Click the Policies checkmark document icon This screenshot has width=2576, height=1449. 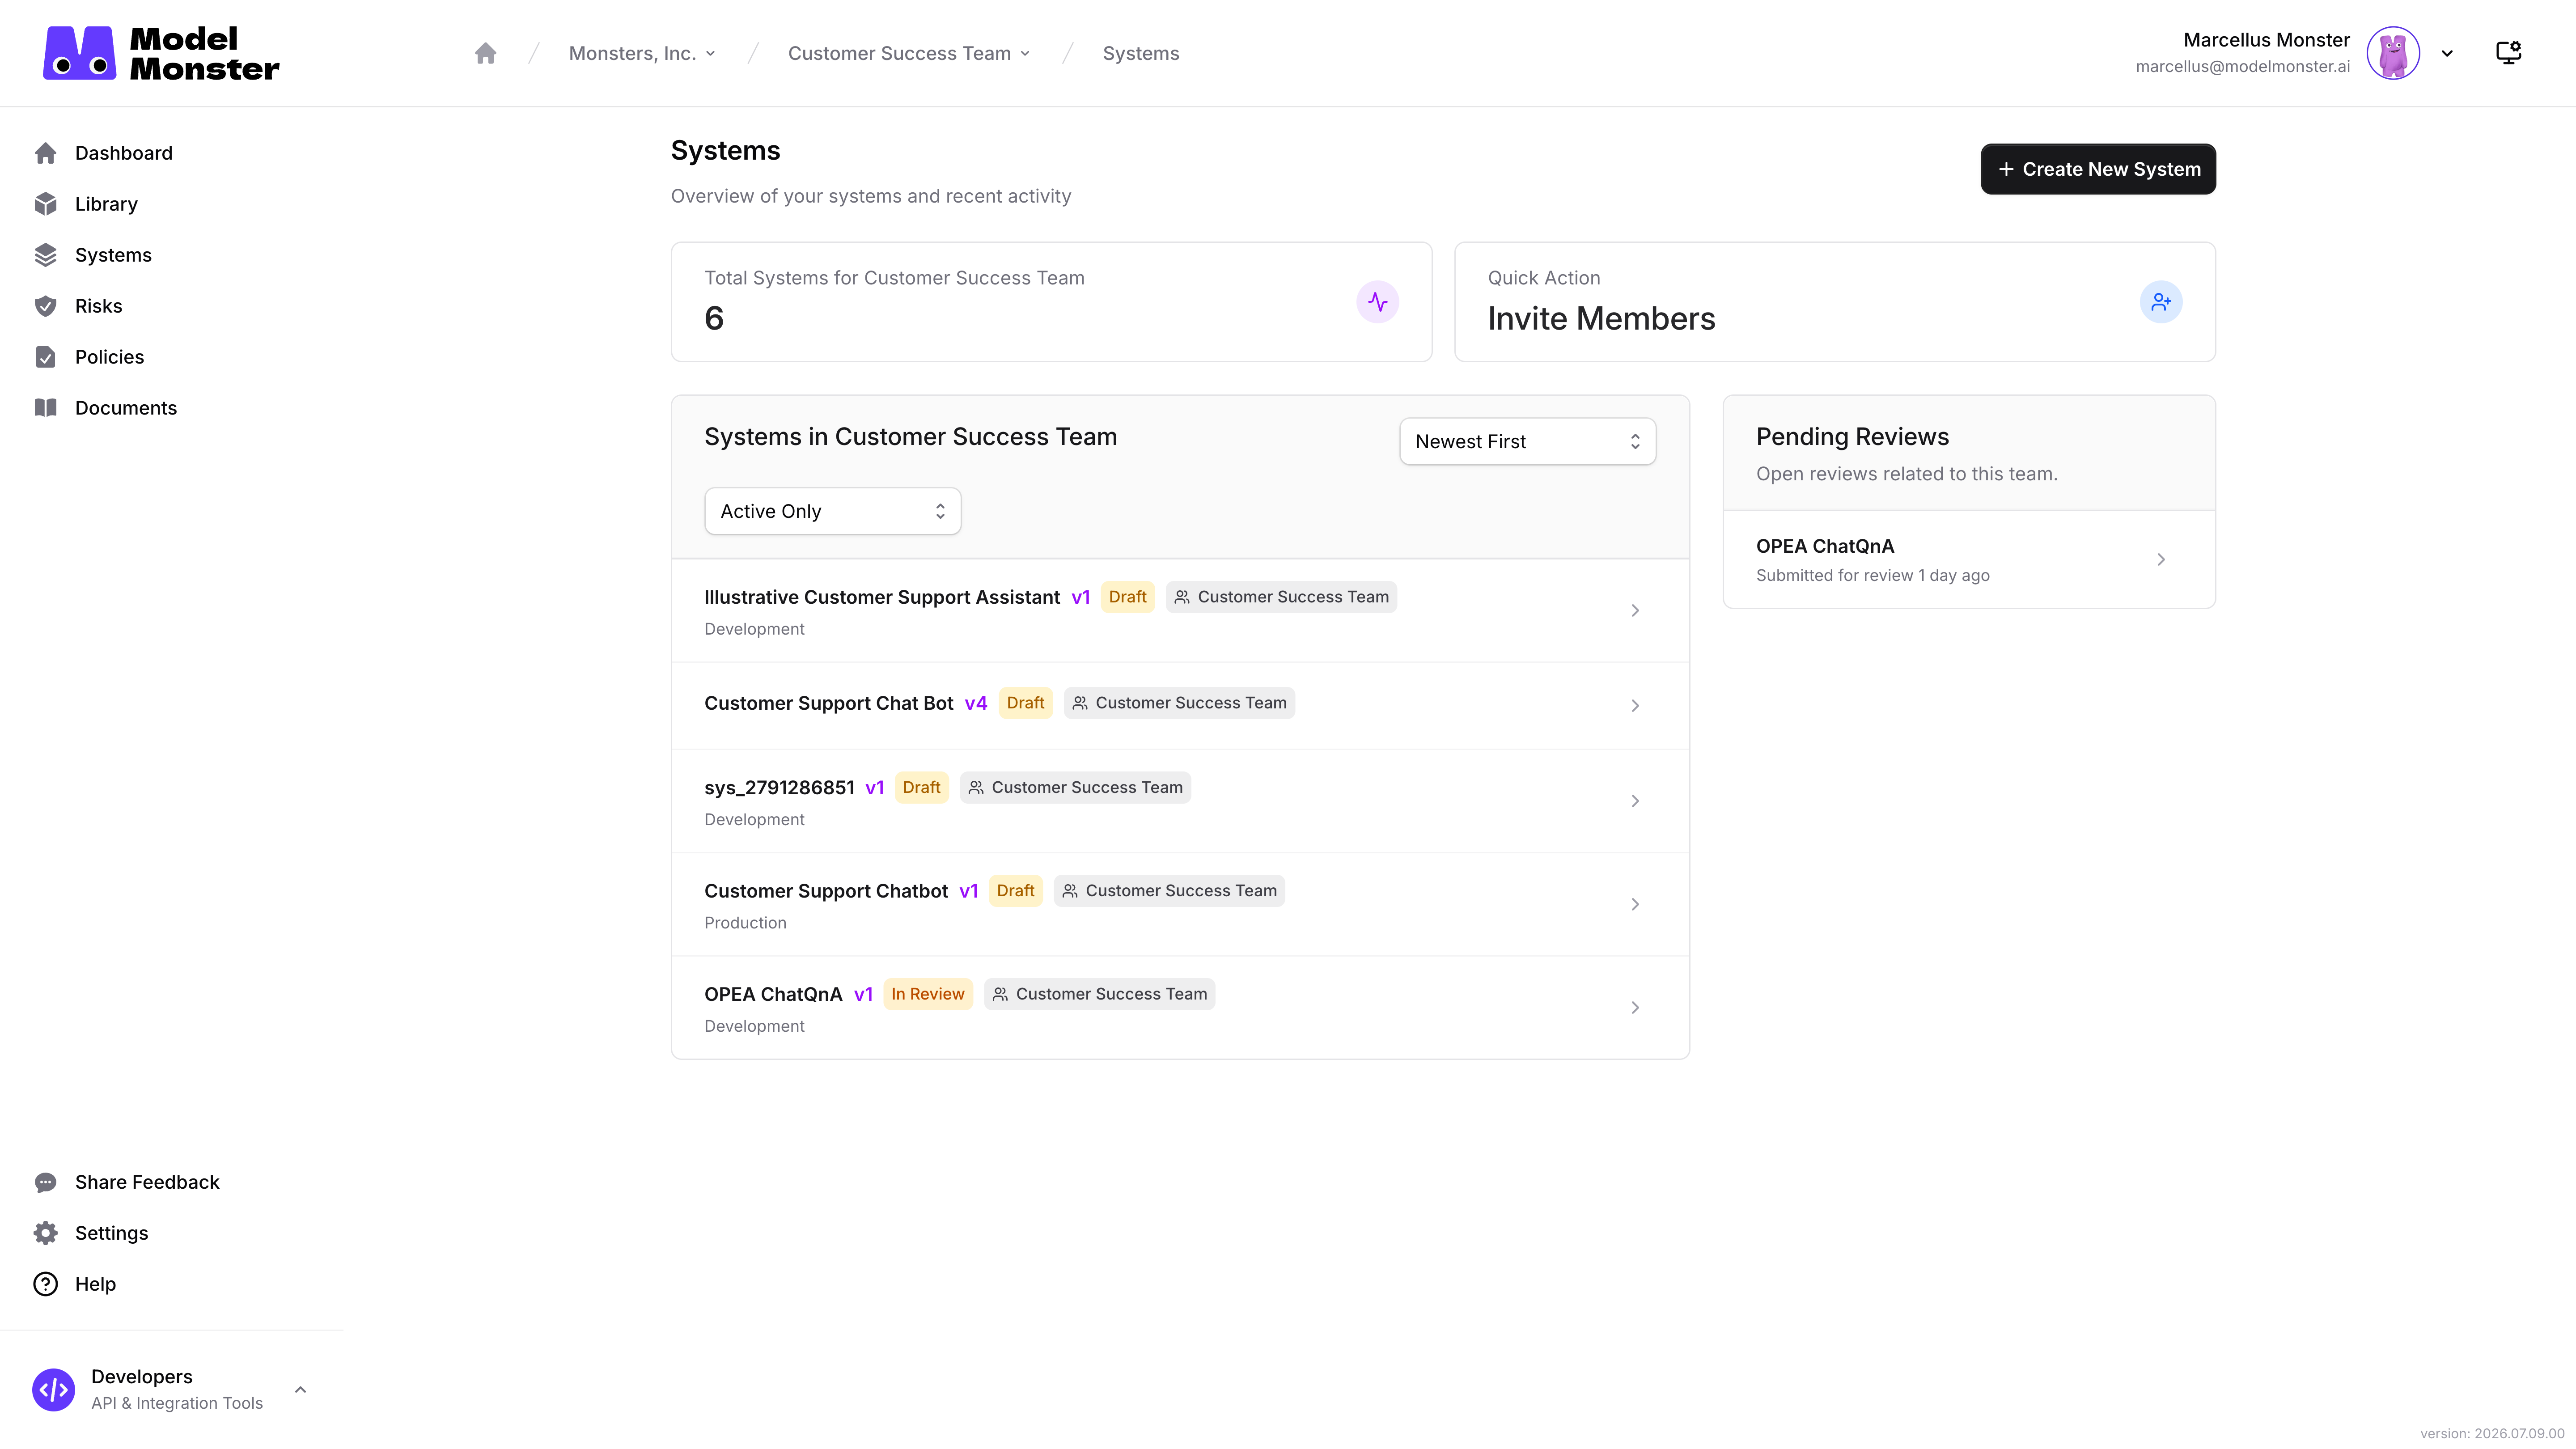tap(46, 357)
